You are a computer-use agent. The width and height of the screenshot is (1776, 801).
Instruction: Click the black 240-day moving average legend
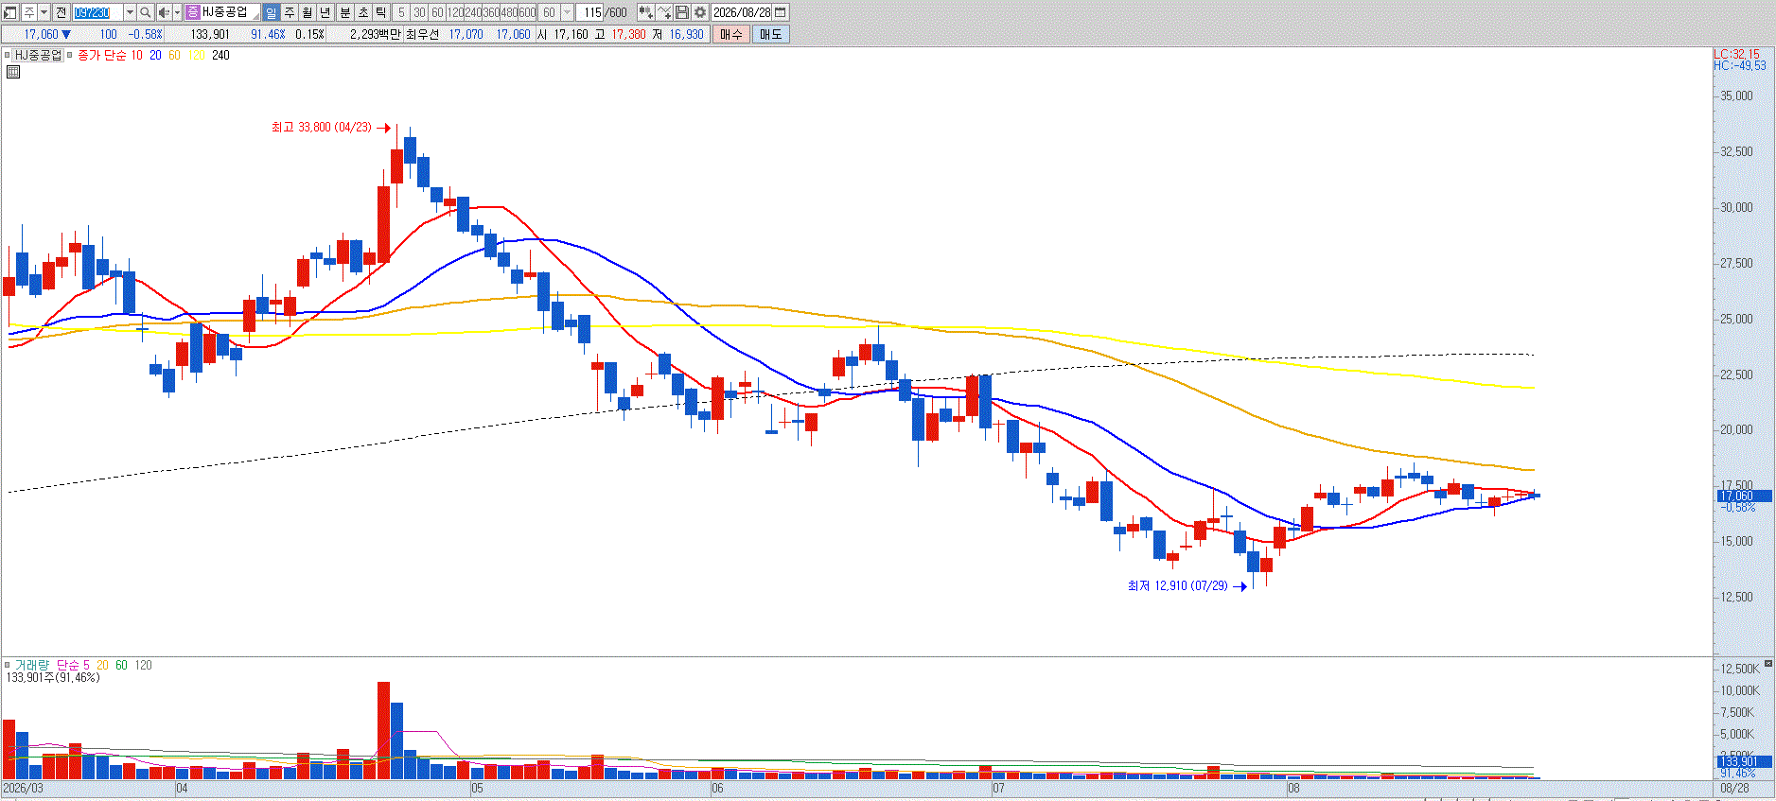pyautogui.click(x=220, y=55)
